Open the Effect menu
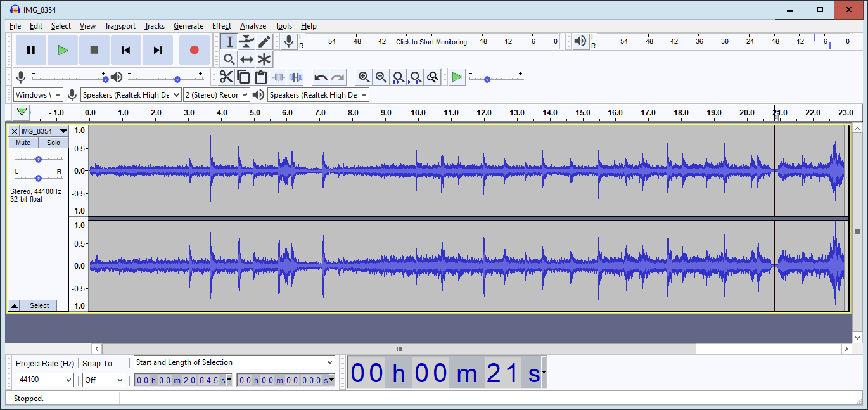The image size is (868, 410). 221,26
